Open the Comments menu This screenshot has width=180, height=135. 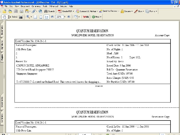(x=36, y=6)
